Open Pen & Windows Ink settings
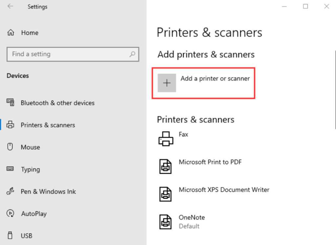This screenshot has height=245, width=336. click(48, 191)
